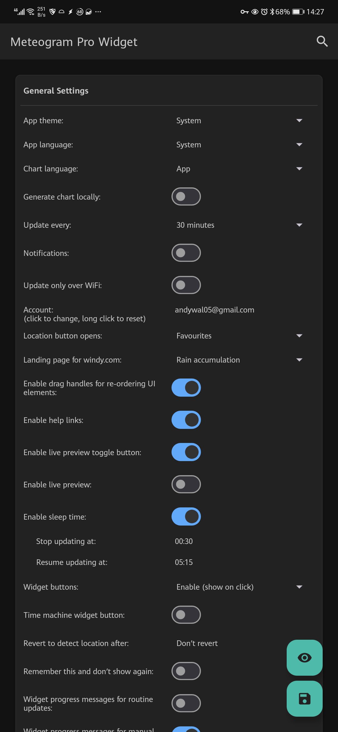Tap the Don't revert value

coord(197,643)
